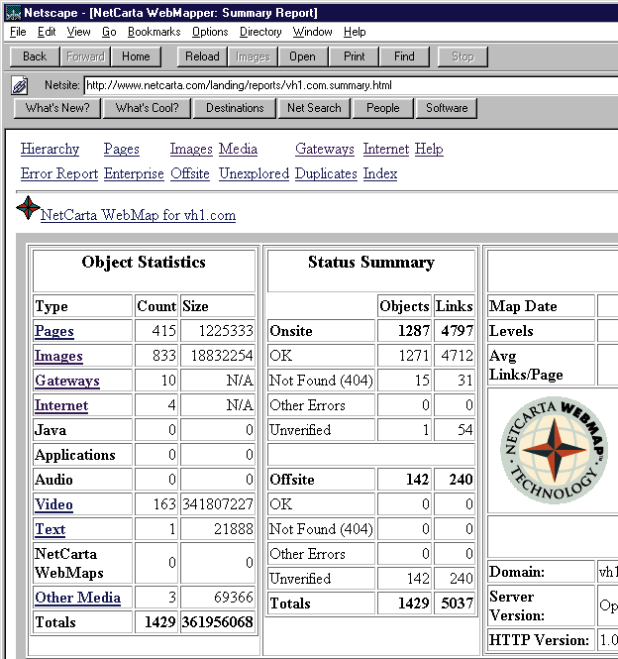Follow the Hierarchy link
Image resolution: width=618 pixels, height=659 pixels.
click(50, 150)
